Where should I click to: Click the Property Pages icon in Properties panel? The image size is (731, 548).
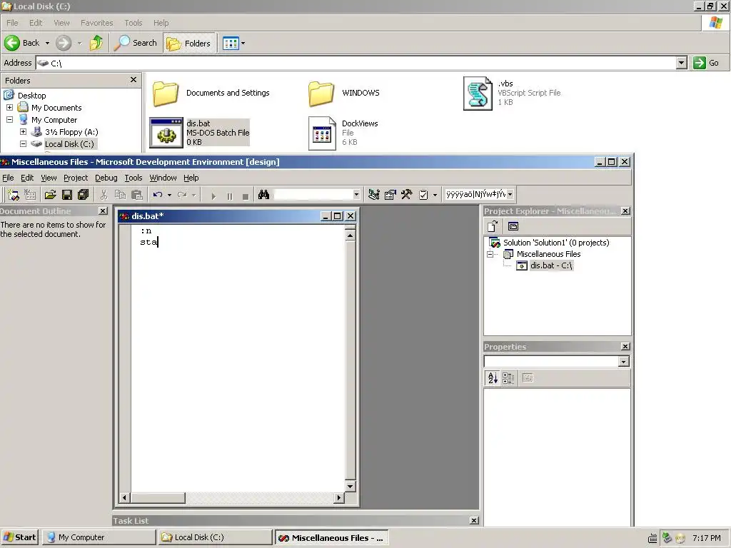528,378
